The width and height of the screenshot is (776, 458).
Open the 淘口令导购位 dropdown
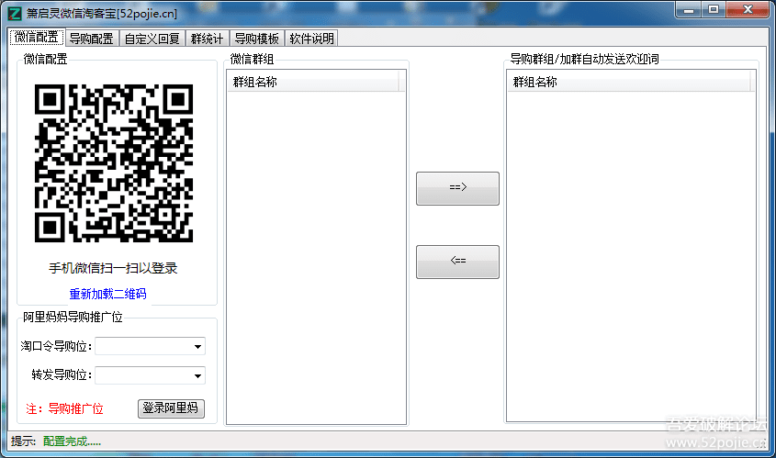click(x=150, y=346)
